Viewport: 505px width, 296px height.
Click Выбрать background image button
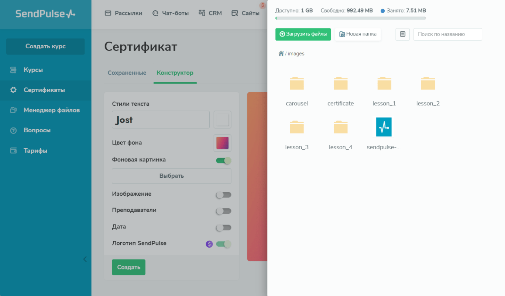172,176
